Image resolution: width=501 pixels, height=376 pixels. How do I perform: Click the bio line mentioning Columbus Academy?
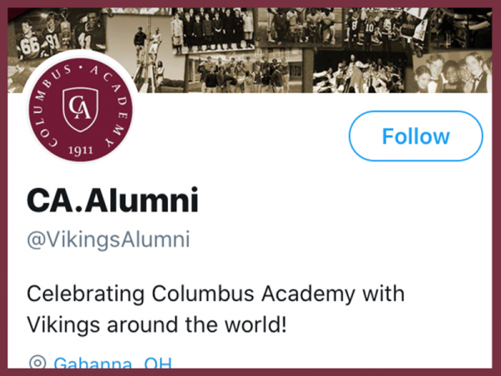(x=215, y=294)
